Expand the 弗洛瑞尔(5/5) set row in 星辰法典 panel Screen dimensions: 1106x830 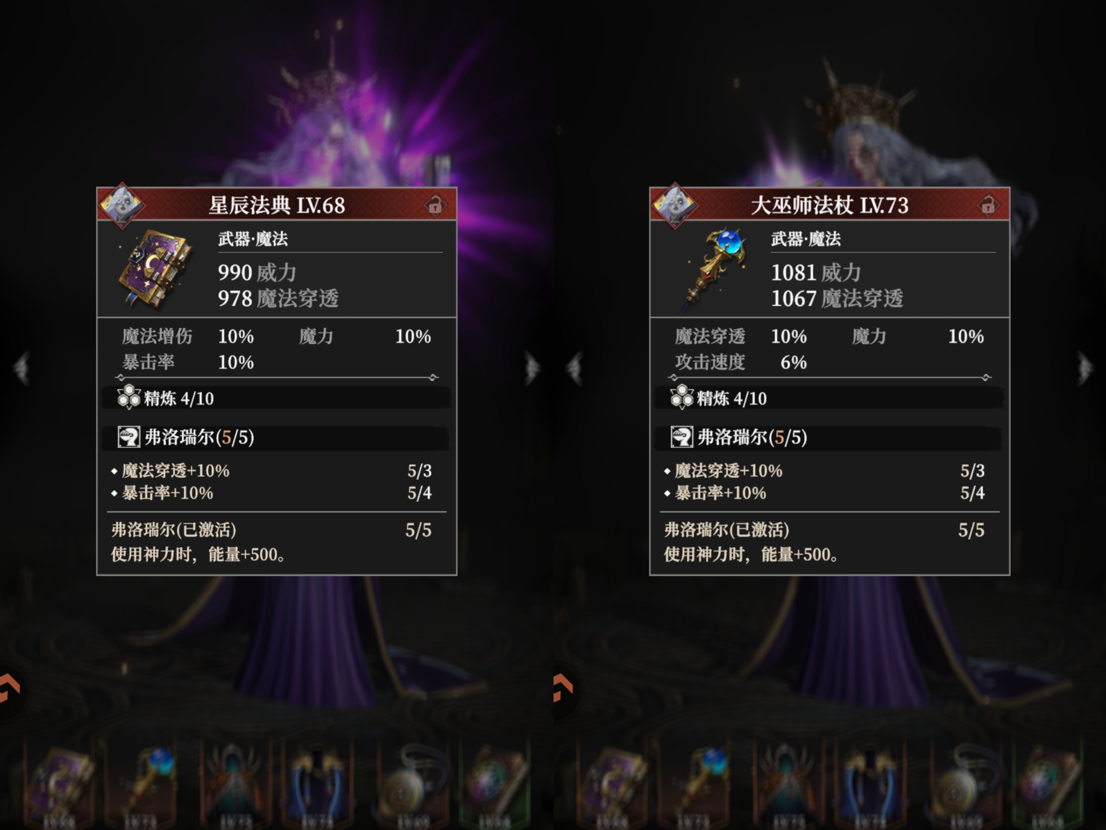(276, 437)
